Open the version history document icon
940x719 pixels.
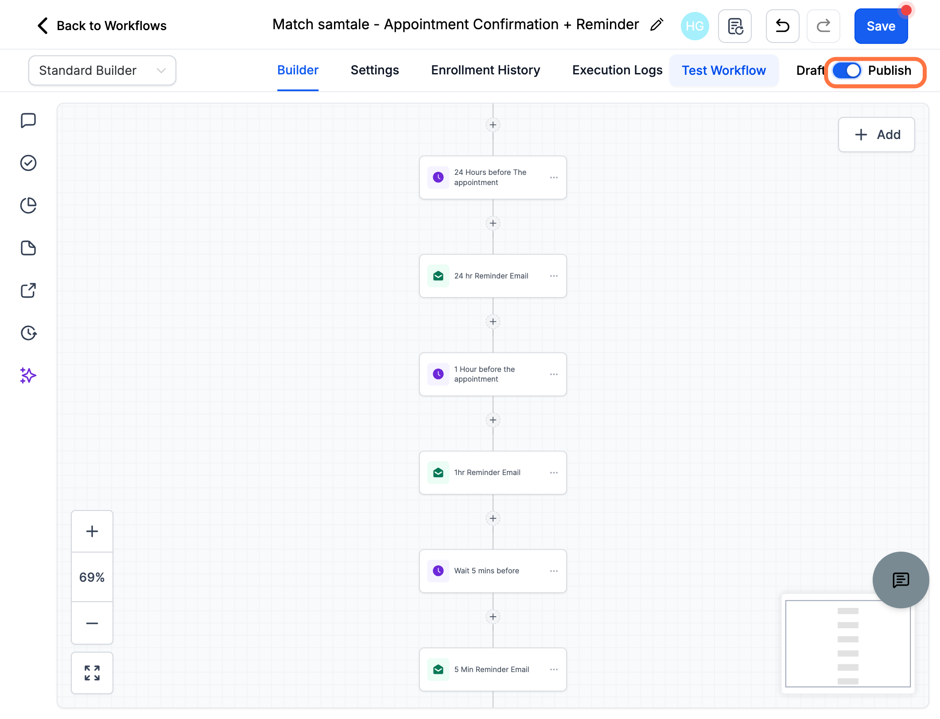click(735, 26)
